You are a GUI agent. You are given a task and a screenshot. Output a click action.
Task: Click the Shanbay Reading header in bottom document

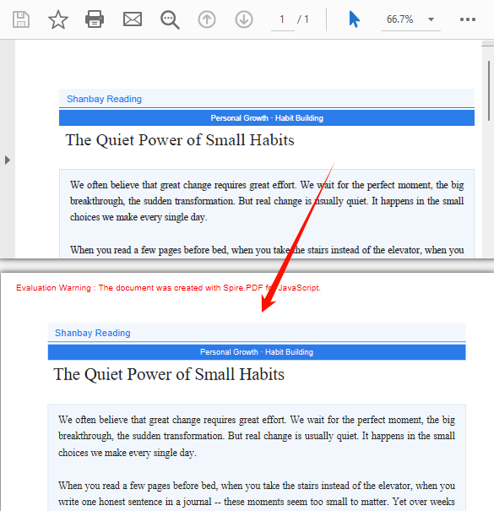click(x=93, y=333)
